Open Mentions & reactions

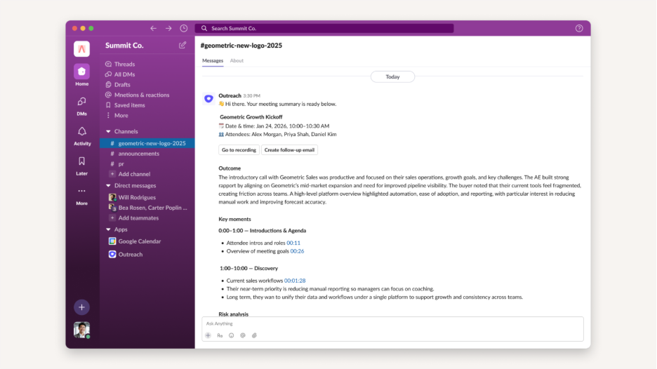click(x=138, y=95)
